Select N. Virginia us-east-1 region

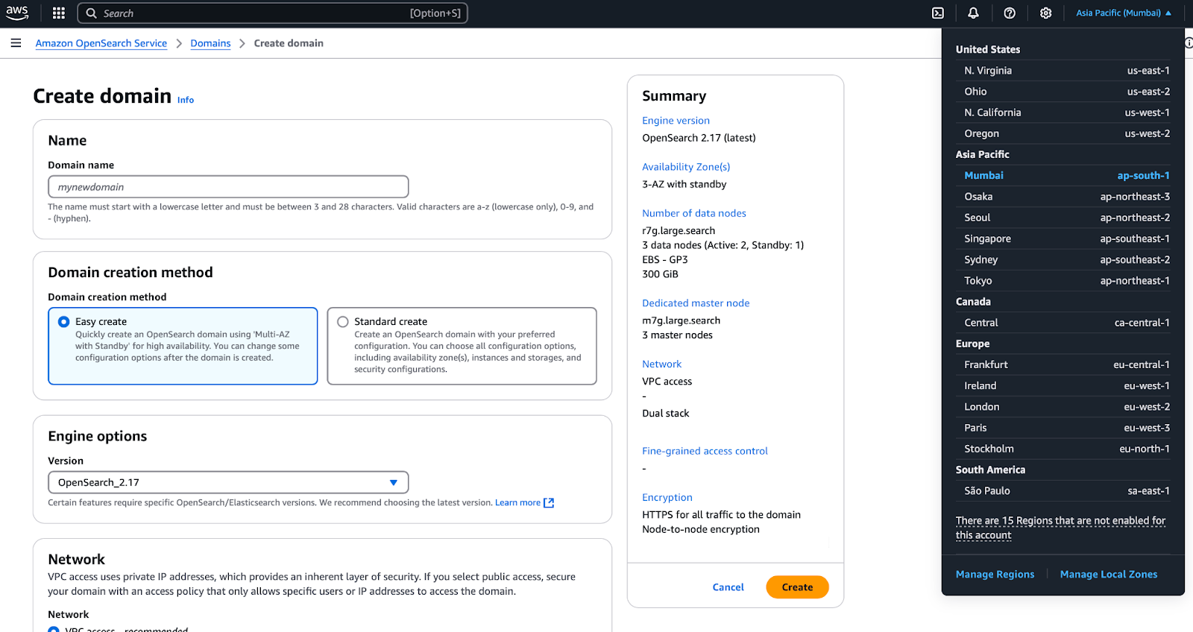pyautogui.click(x=1066, y=71)
